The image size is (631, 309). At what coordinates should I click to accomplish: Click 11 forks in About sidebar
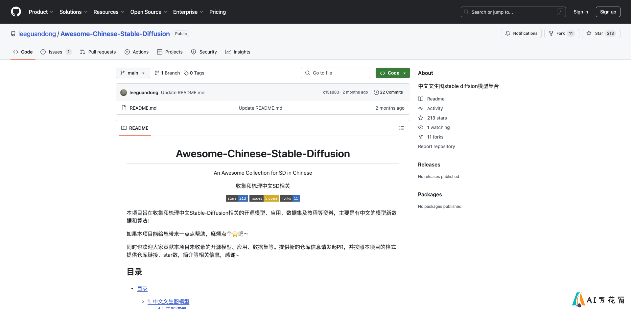tap(431, 137)
